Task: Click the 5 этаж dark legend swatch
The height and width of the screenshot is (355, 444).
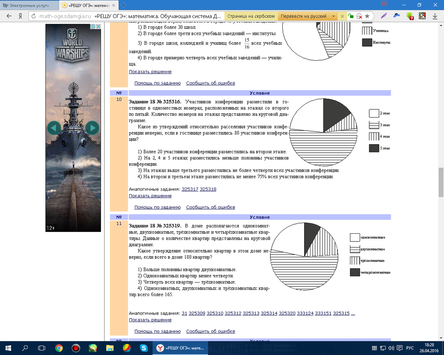Action: [x=374, y=148]
